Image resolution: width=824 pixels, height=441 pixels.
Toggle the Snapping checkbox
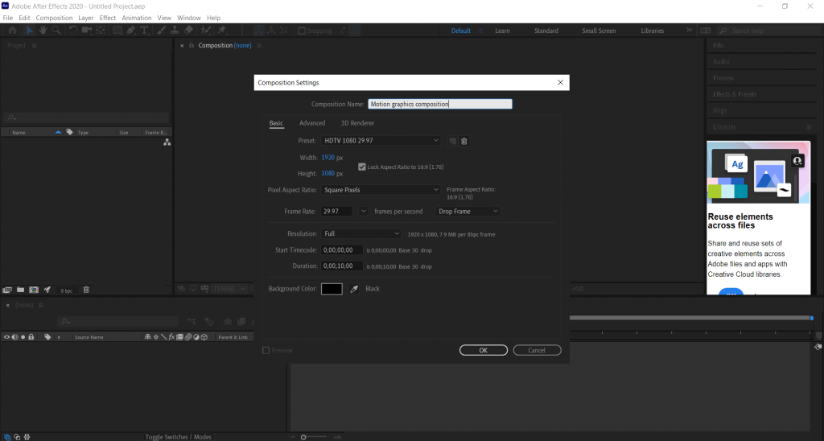pyautogui.click(x=302, y=31)
